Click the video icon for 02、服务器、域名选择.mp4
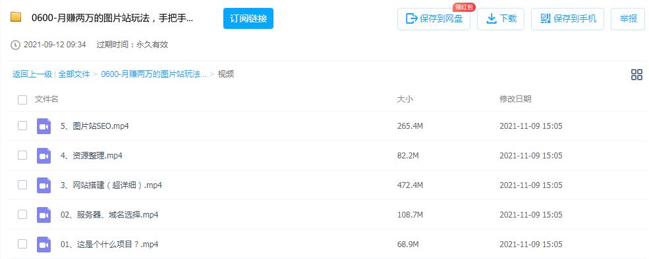 [43, 215]
